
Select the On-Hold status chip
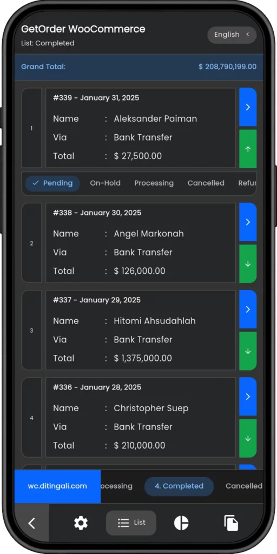[x=105, y=183]
